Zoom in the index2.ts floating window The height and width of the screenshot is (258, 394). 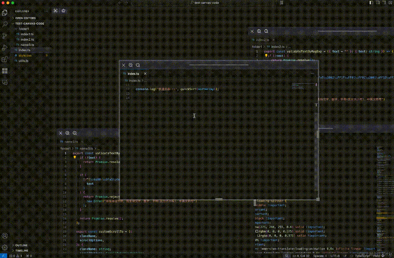(x=259, y=31)
